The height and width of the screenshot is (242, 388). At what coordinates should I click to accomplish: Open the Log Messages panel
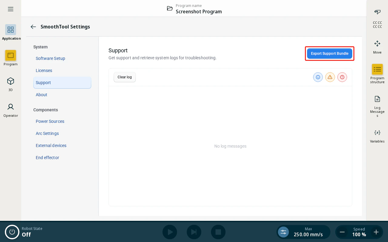point(377,106)
